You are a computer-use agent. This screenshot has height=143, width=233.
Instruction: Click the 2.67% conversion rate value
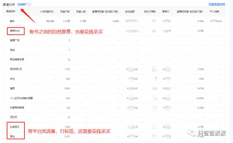coord(200,88)
